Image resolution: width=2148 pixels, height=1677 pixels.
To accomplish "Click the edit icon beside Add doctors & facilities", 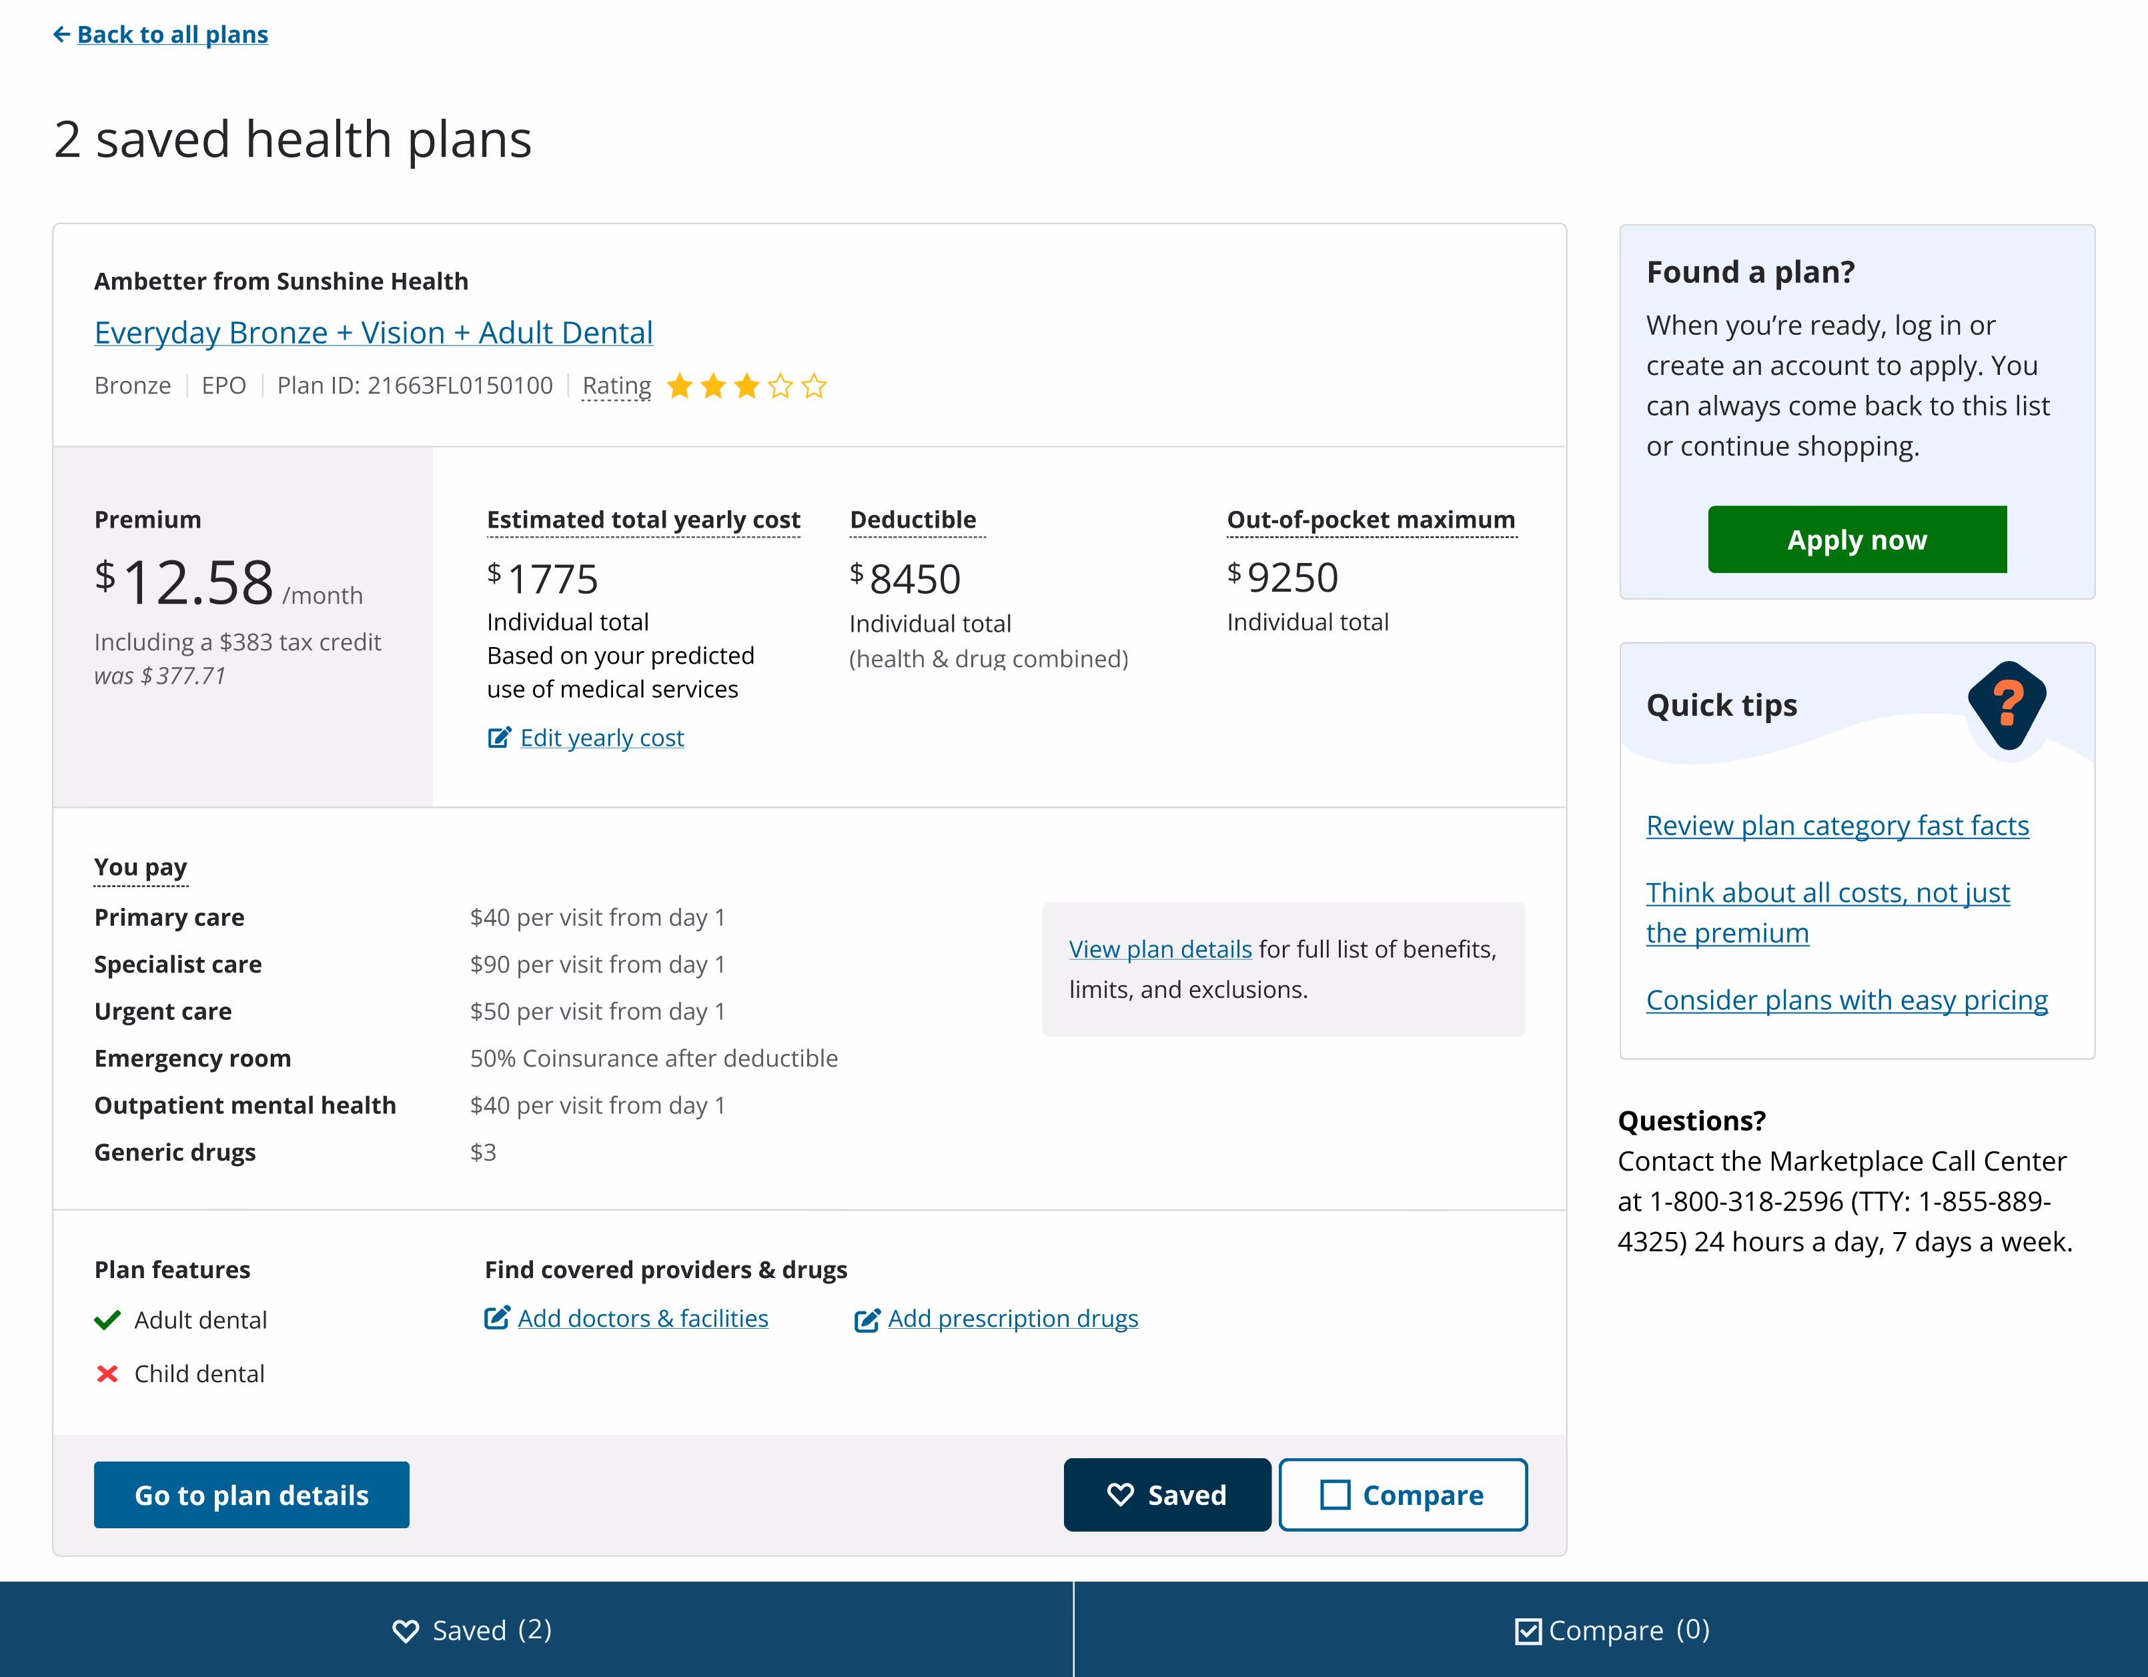I will (498, 1318).
